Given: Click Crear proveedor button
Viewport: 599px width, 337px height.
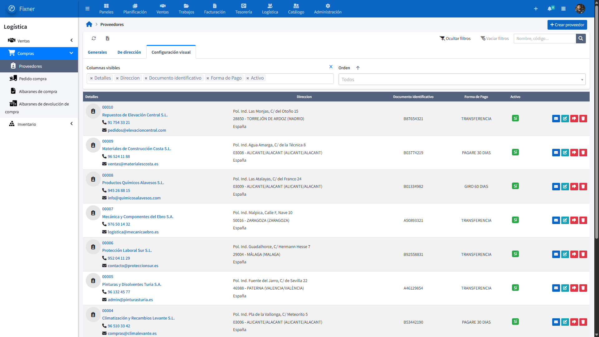Looking at the screenshot, I should point(567,25).
